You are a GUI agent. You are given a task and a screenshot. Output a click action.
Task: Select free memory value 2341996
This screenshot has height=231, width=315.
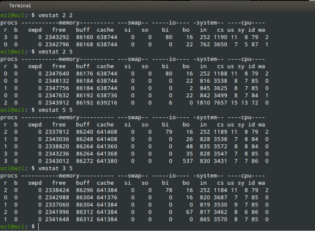point(57,212)
